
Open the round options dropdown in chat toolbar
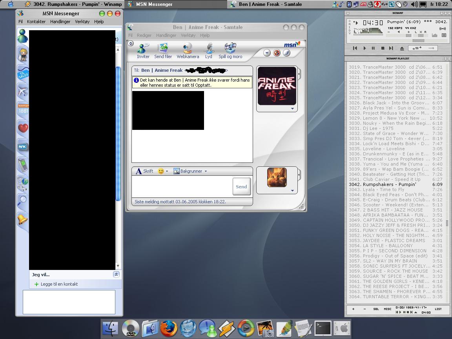267,53
